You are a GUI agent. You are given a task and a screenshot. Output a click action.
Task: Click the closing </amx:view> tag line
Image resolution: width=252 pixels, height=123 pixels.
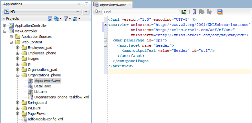tap(121, 66)
